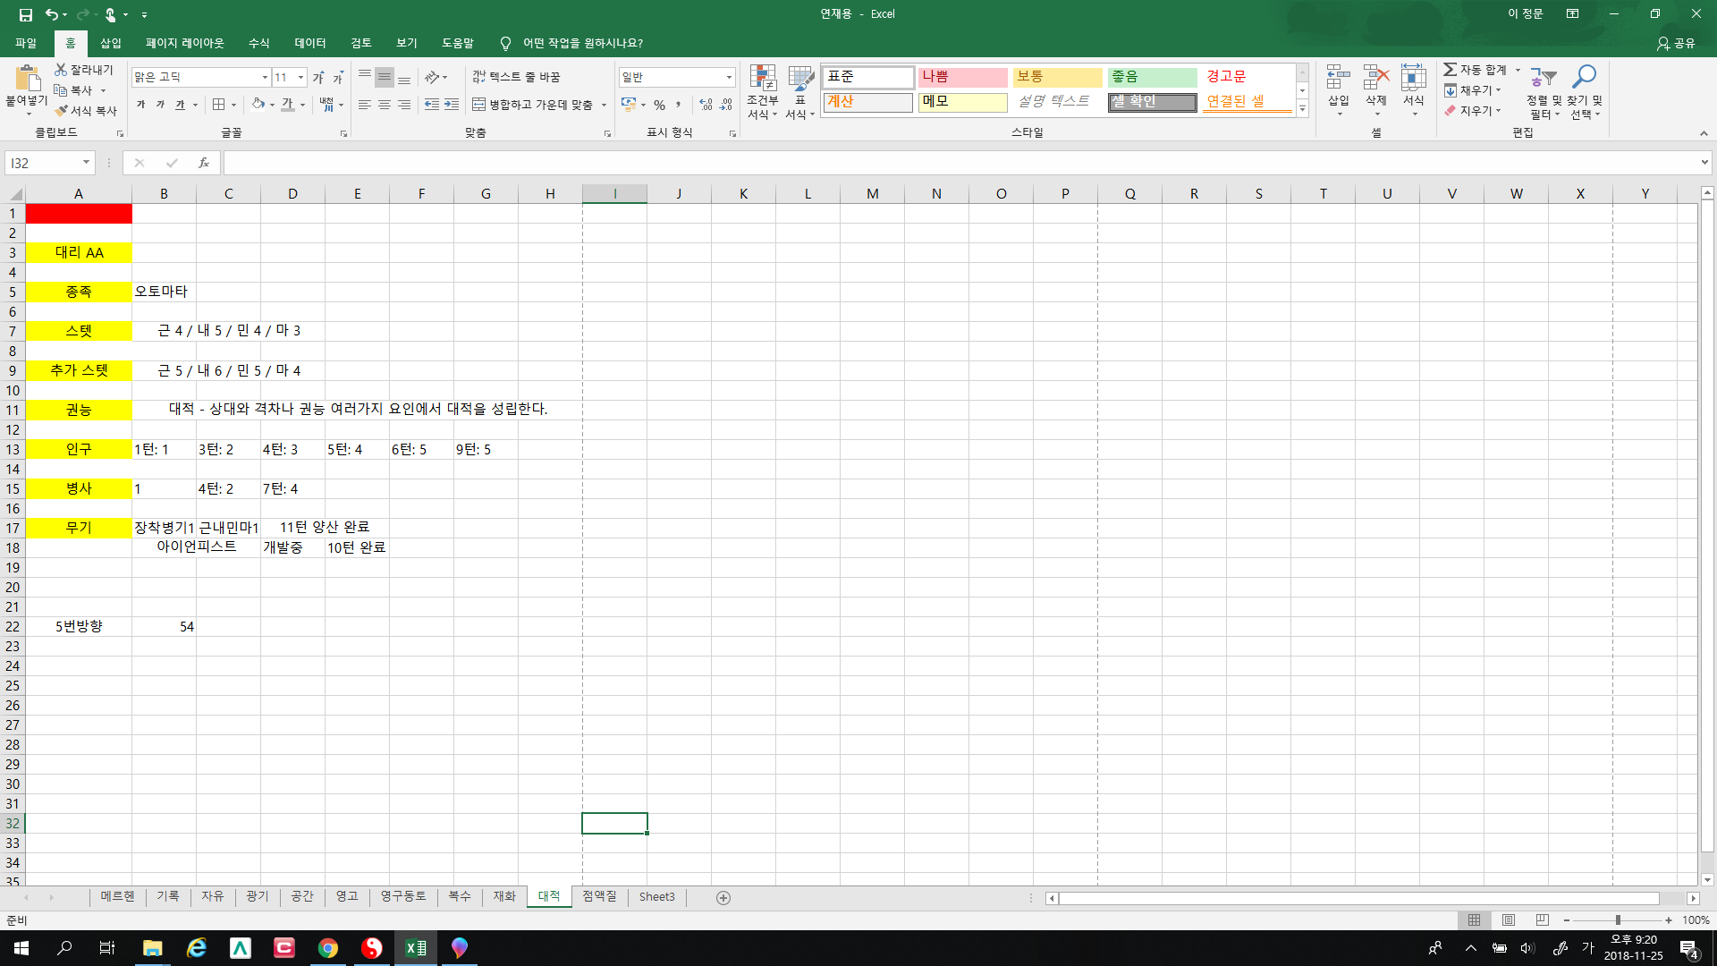Toggle wrap text (텍스트 줄 바꿈)
1717x966 pixels.
click(x=516, y=77)
